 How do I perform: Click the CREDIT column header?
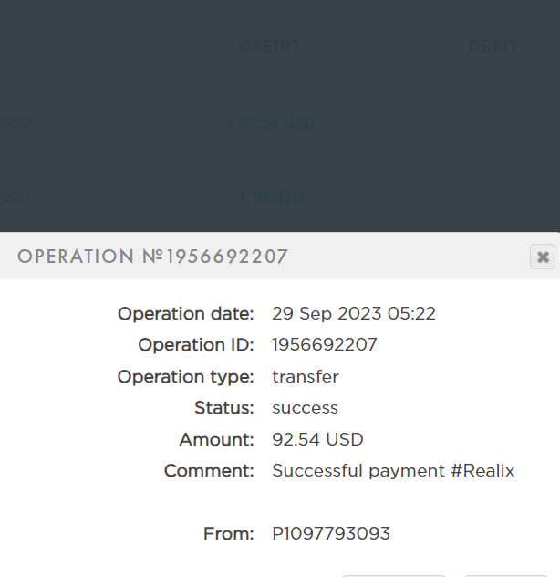click(x=270, y=47)
